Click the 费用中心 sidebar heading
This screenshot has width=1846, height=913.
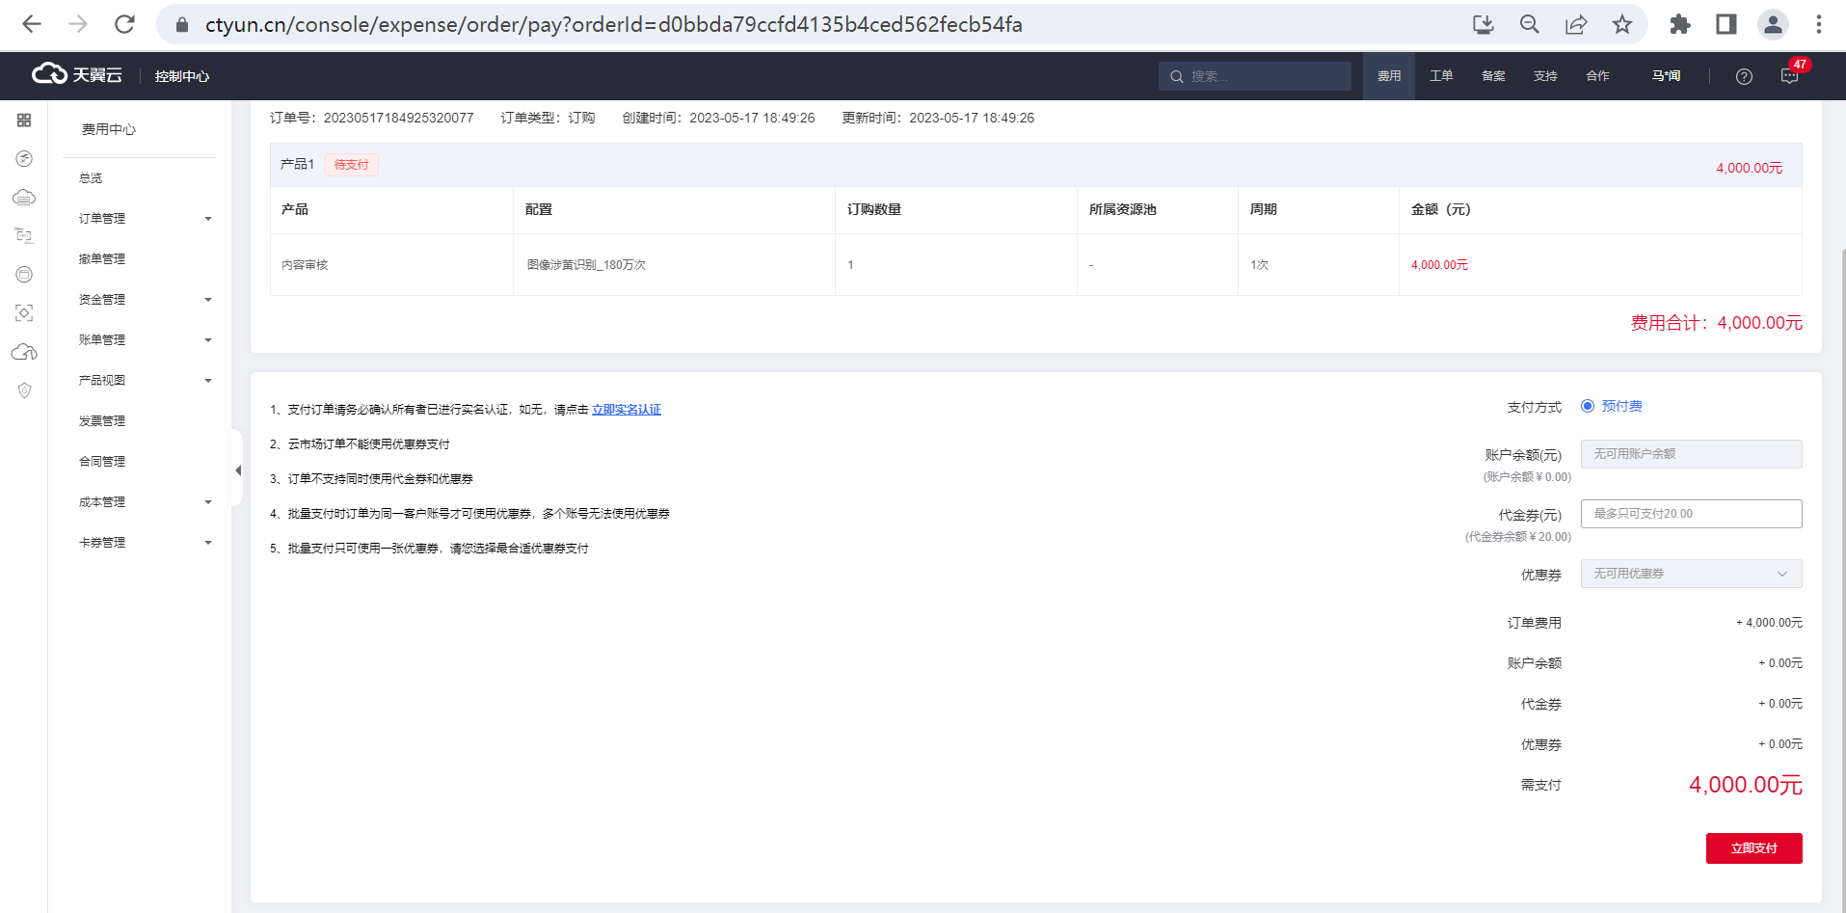[109, 129]
